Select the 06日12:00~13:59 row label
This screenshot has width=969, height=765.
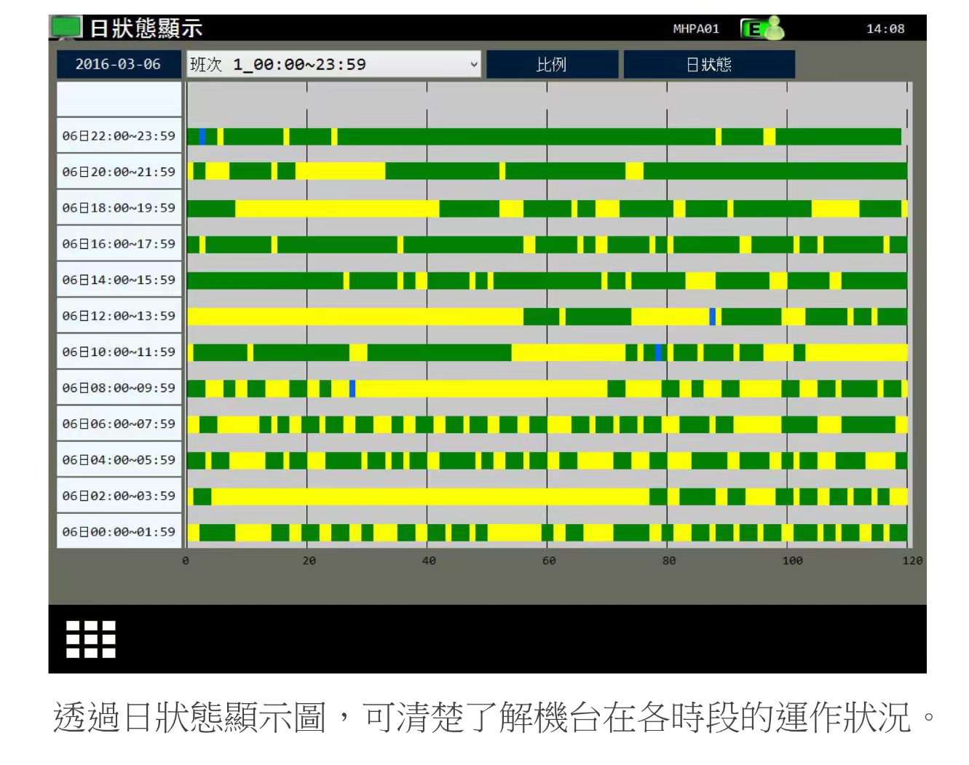[119, 315]
